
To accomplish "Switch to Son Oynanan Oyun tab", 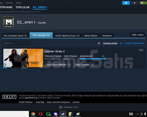I will coord(15,36).
